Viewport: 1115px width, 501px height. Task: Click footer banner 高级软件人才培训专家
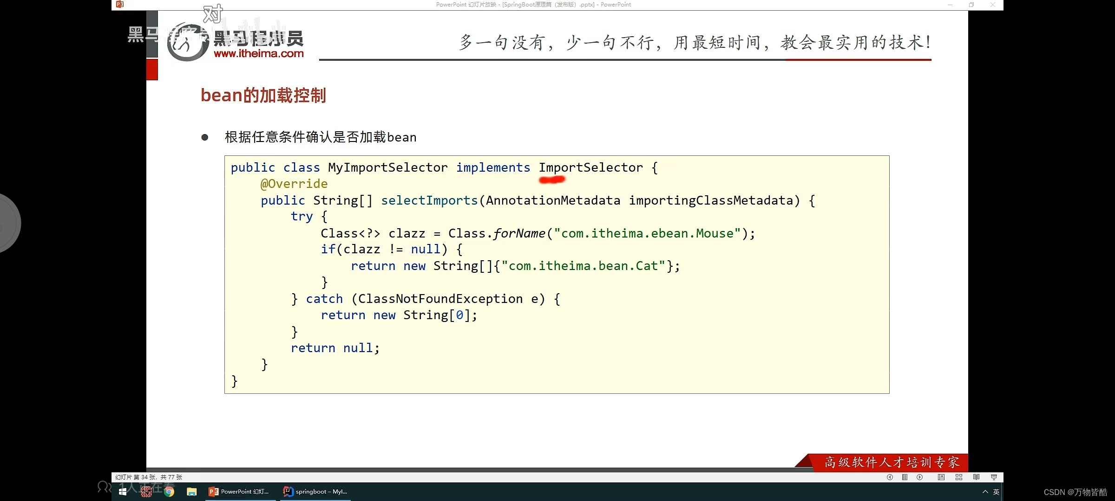point(891,462)
